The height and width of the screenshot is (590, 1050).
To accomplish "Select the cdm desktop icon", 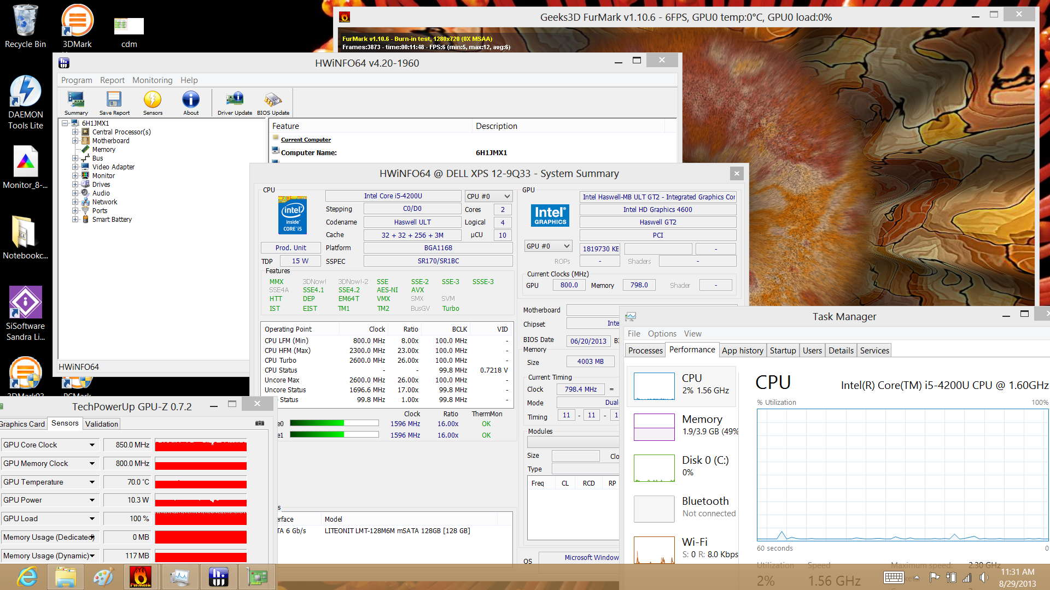I will pos(129,32).
